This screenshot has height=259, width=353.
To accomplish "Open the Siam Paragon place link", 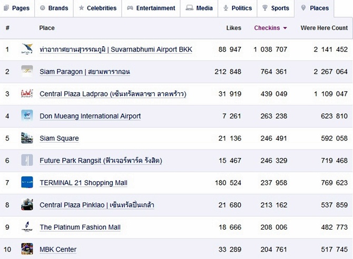I will [85, 72].
